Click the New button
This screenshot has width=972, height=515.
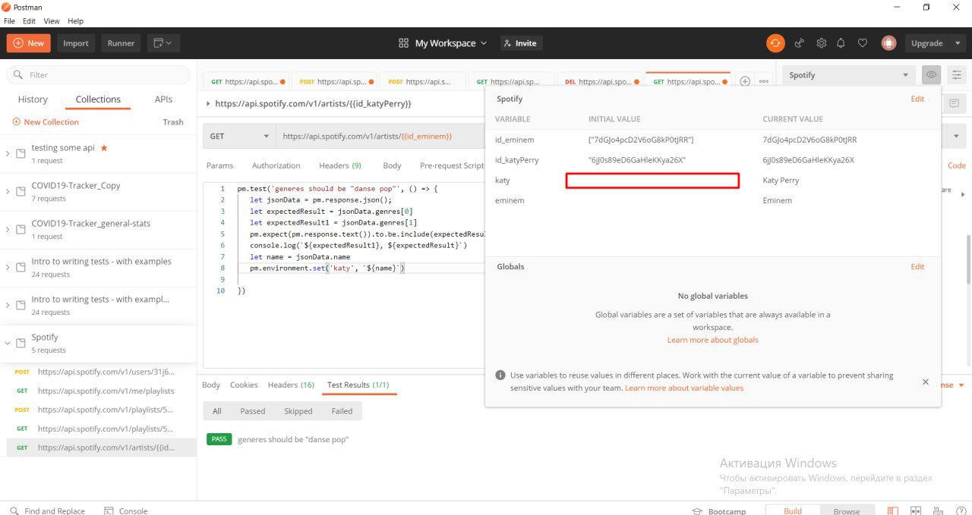[x=29, y=43]
